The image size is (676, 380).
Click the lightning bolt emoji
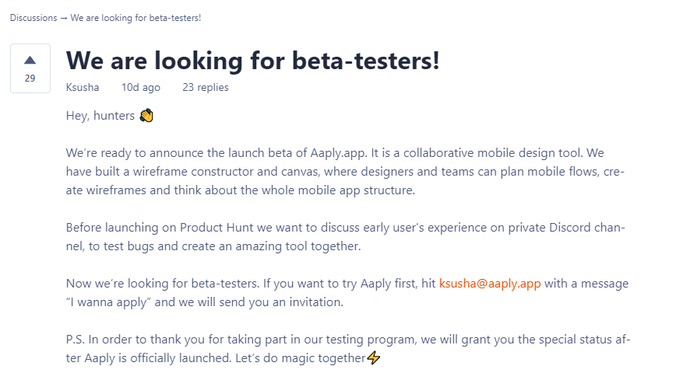[373, 357]
